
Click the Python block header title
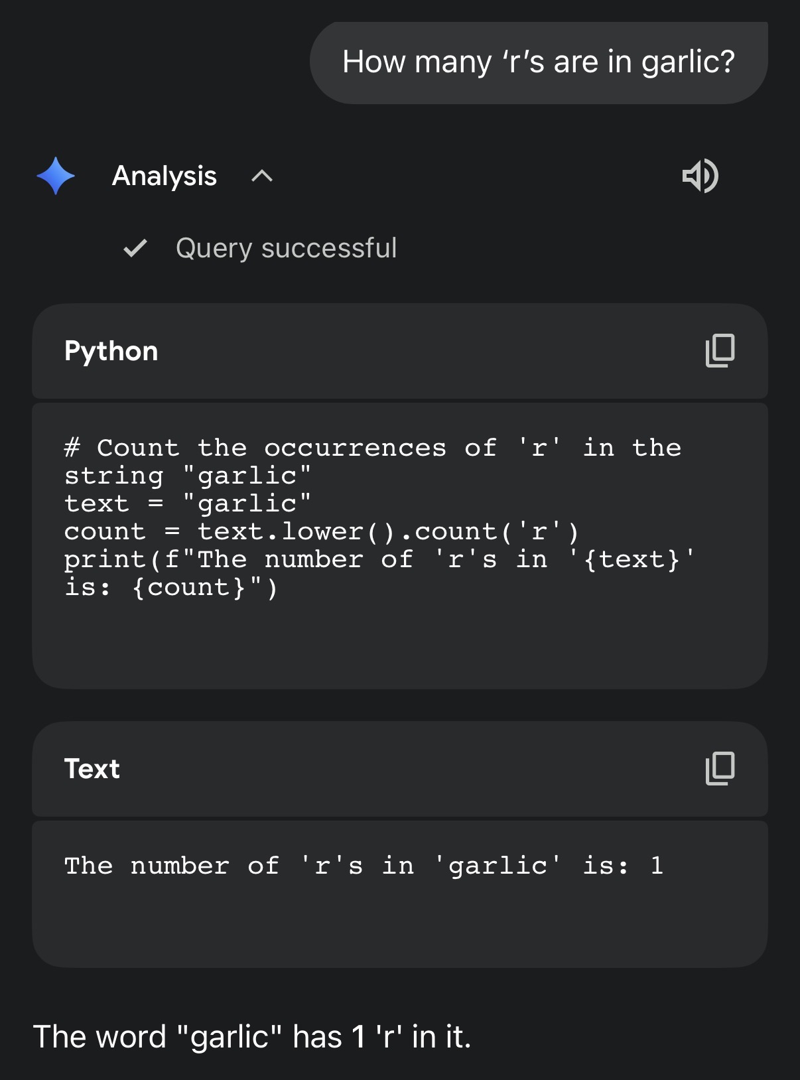point(111,351)
